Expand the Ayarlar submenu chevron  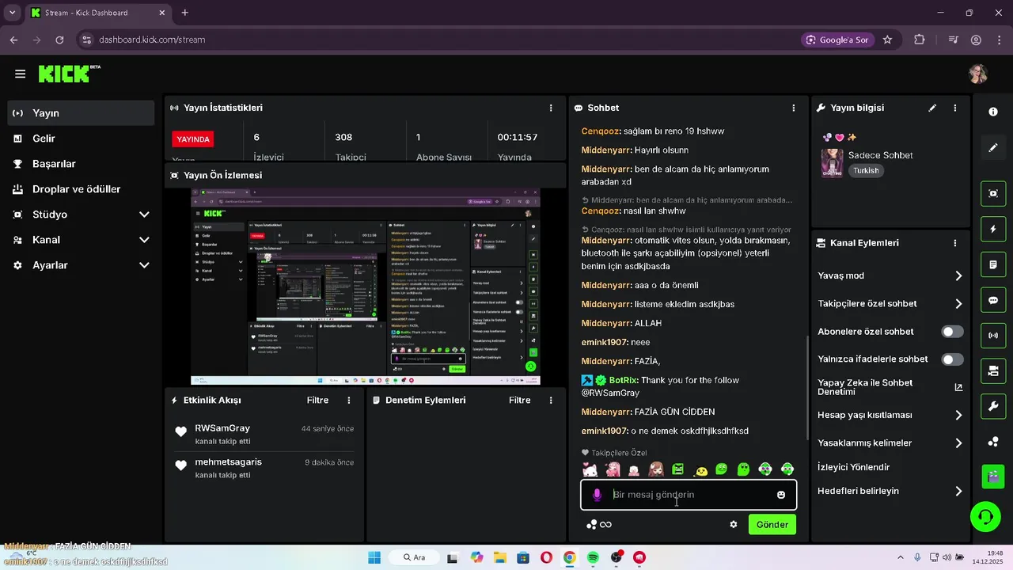tap(144, 265)
